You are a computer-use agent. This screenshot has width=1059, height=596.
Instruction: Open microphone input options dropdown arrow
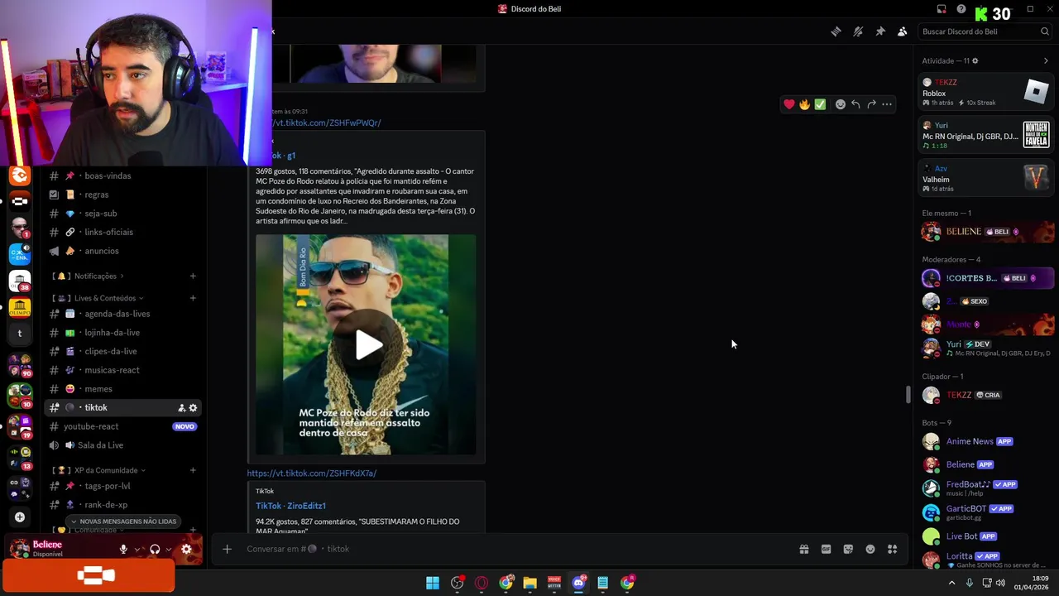(x=137, y=549)
